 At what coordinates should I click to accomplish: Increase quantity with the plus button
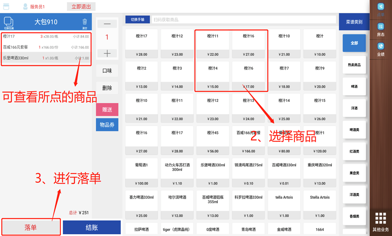[107, 53]
